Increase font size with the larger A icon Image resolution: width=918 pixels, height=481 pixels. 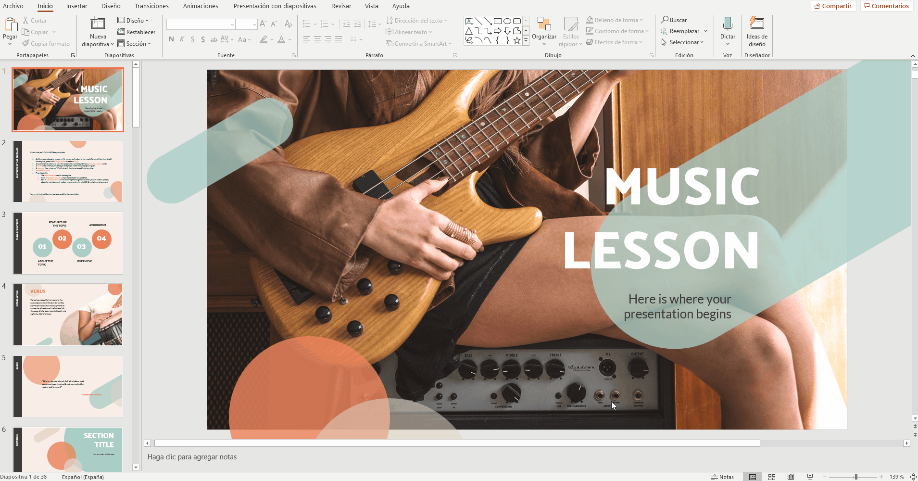(x=263, y=24)
